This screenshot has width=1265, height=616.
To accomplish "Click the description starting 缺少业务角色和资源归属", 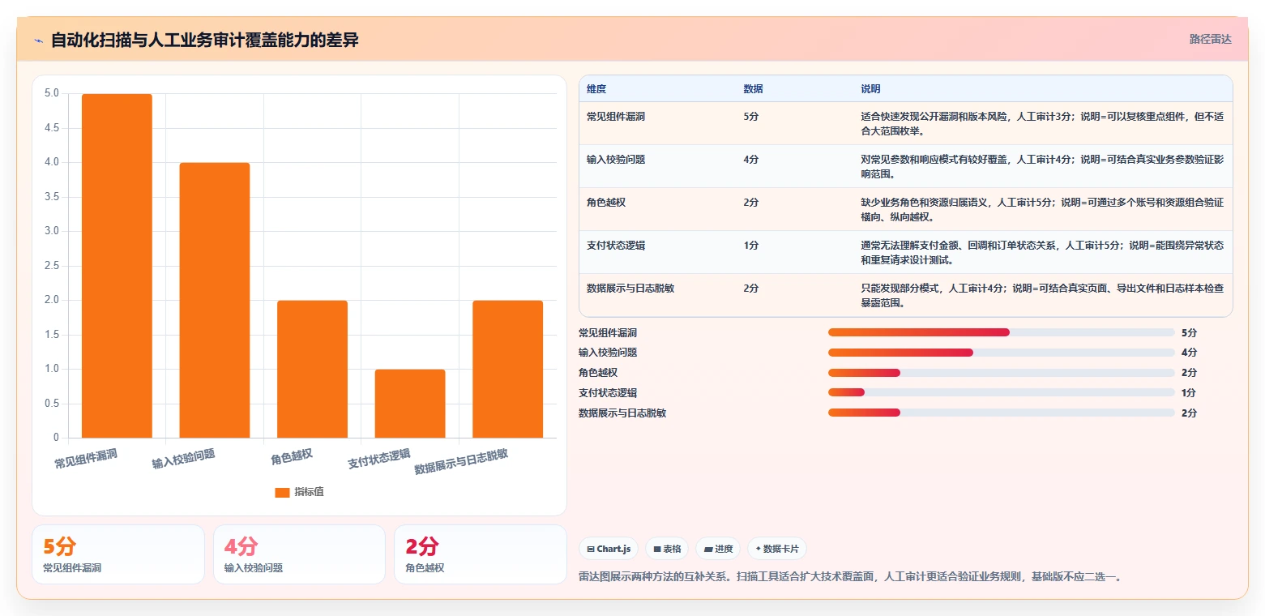I will pos(1042,209).
